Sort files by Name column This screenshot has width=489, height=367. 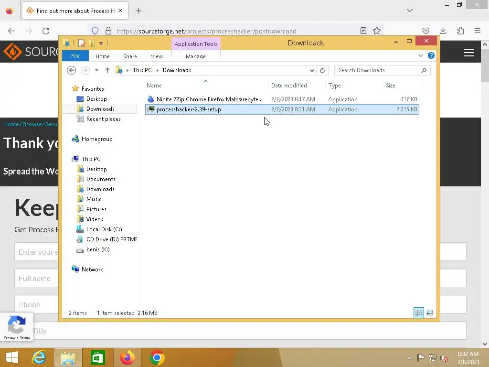pos(206,85)
